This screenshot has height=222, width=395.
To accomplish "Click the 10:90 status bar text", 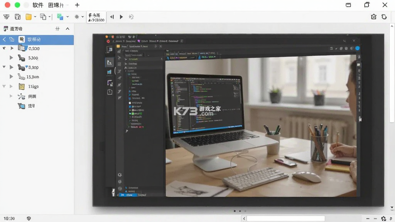I will pyautogui.click(x=9, y=219).
